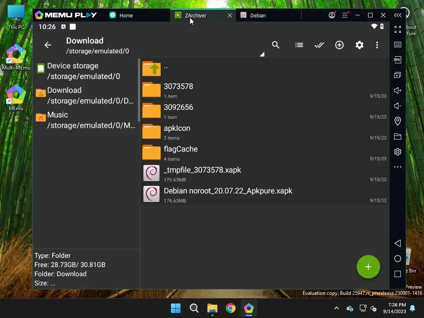Install an APK via sidebar
The image size is (424, 318).
(397, 60)
